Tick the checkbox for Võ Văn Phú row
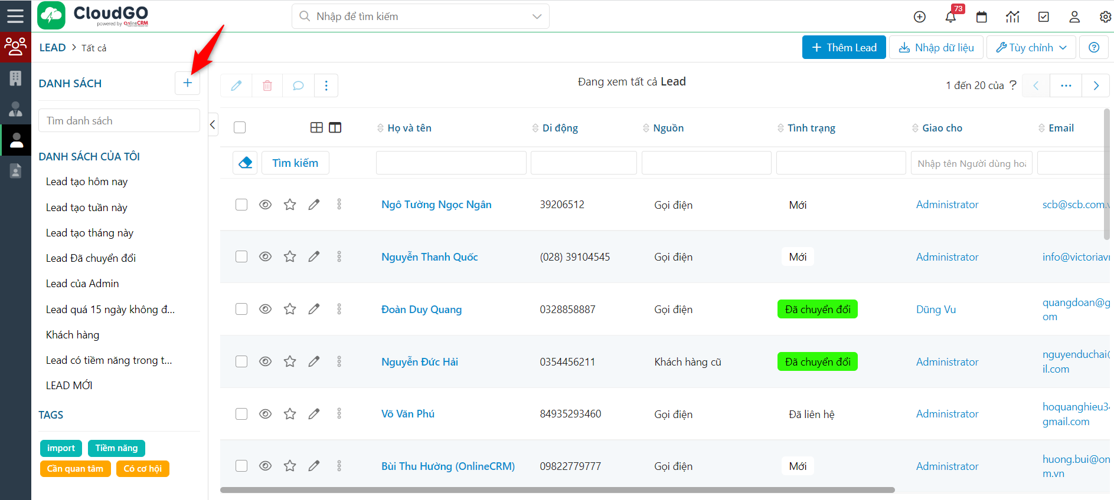The height and width of the screenshot is (500, 1114). point(241,414)
